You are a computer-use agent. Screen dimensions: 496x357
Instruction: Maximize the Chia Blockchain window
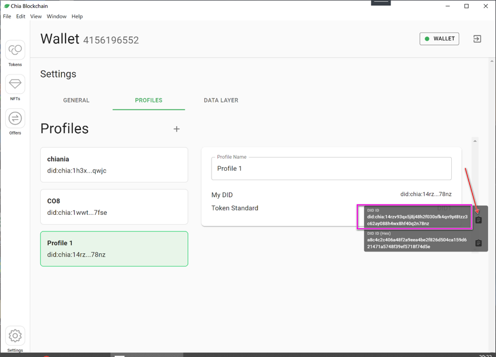tap(466, 6)
